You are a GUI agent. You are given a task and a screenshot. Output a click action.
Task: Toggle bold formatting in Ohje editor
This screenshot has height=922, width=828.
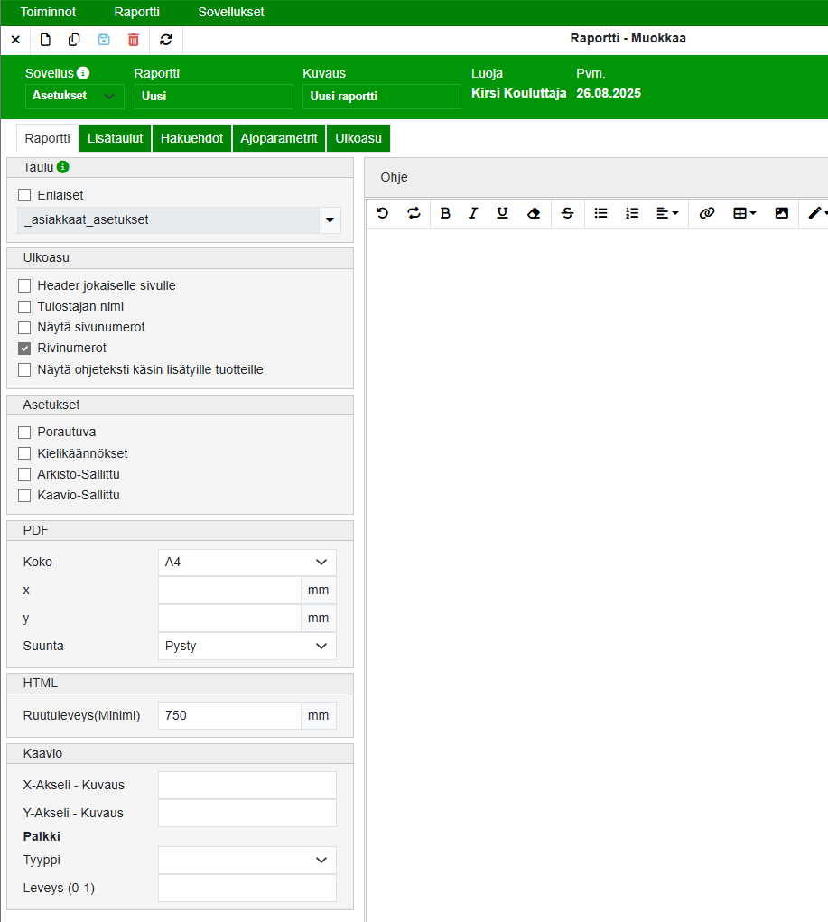(444, 213)
